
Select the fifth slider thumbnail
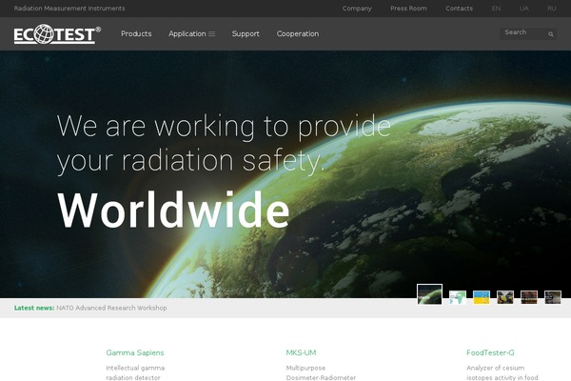(x=529, y=297)
